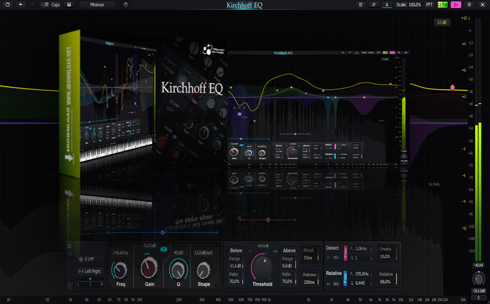490x304 pixels.
Task: Click the Relative Q 0.445 field
Action: click(x=361, y=283)
